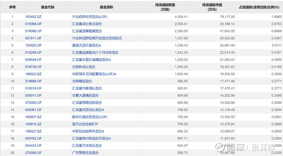Sort by 持流通股市值(万元) column header
283x156 pixels.
click(x=212, y=7)
